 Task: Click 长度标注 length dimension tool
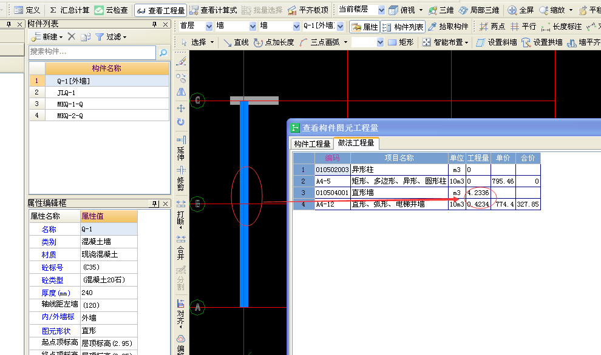tap(562, 27)
